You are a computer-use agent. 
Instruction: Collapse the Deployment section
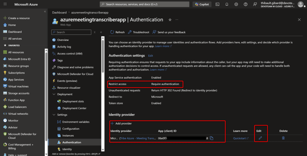54,94
